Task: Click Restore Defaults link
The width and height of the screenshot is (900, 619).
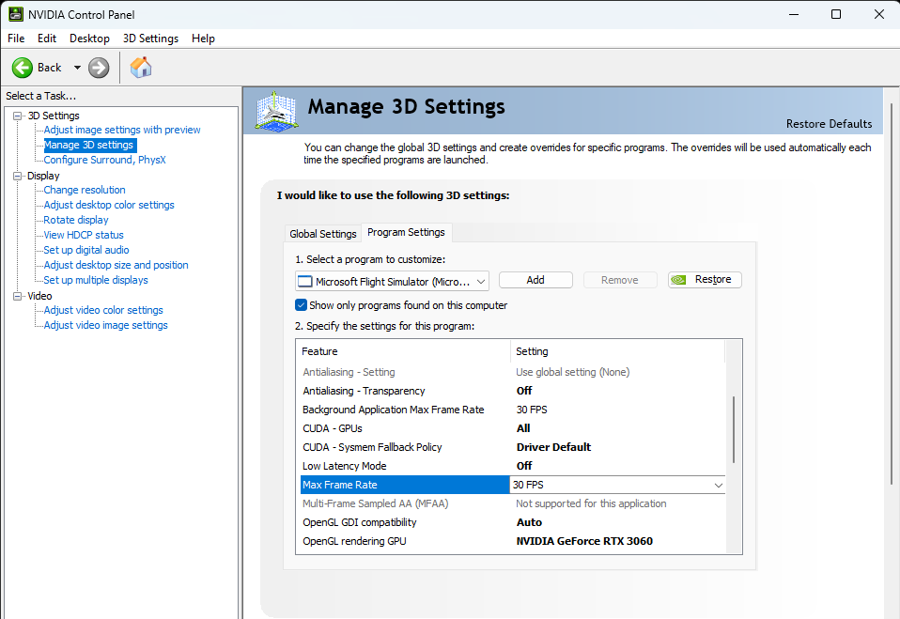Action: click(x=829, y=124)
